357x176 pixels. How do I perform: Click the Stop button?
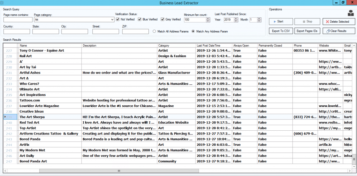(x=307, y=22)
